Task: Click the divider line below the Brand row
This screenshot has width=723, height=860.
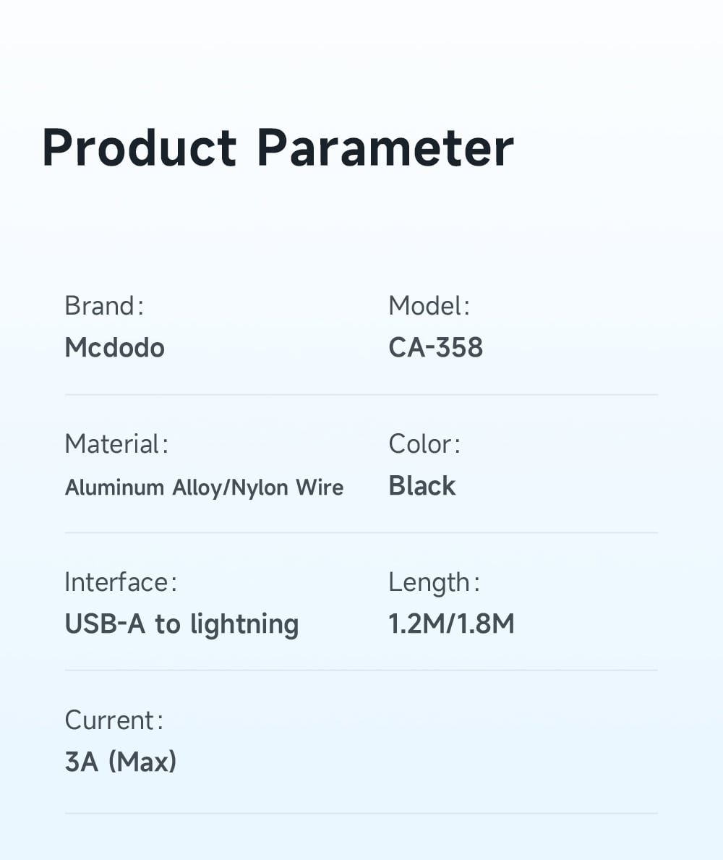Action: (361, 395)
